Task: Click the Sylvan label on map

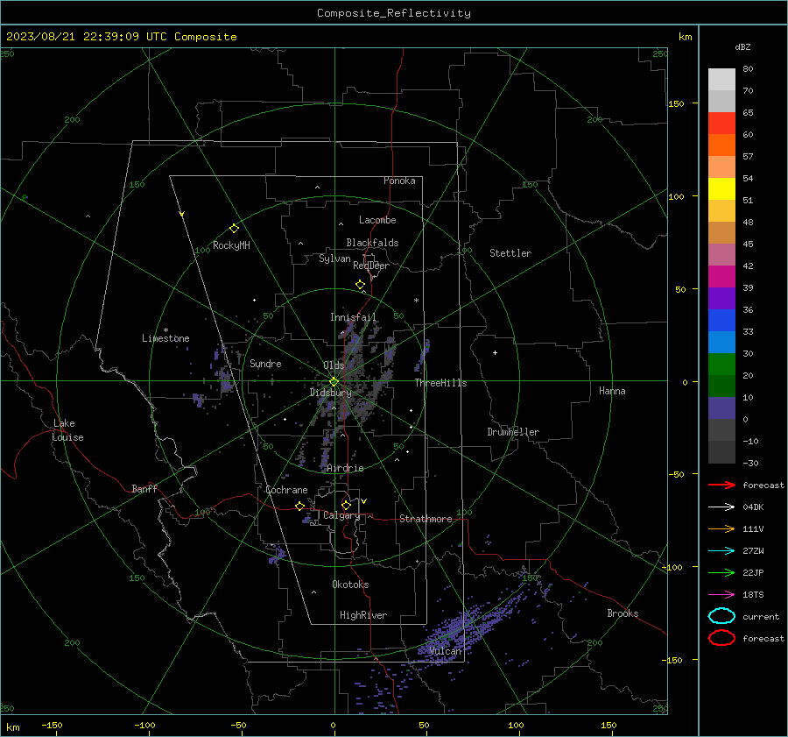Action: [334, 259]
